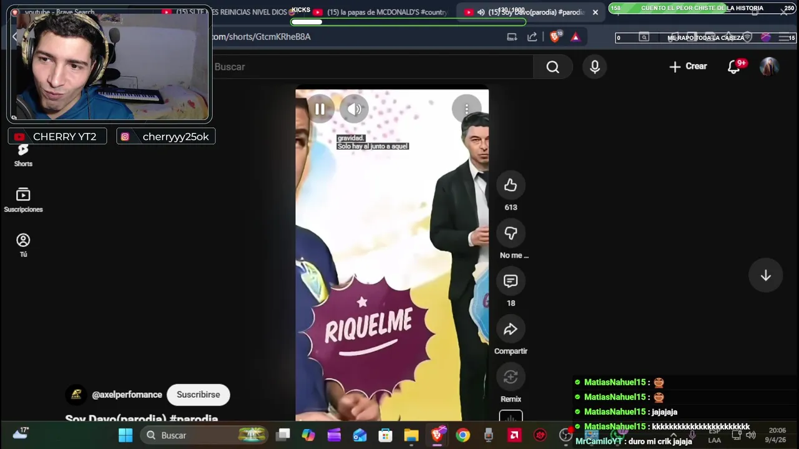
Task: Click into the YouTube Buscar search field
Action: (x=371, y=67)
